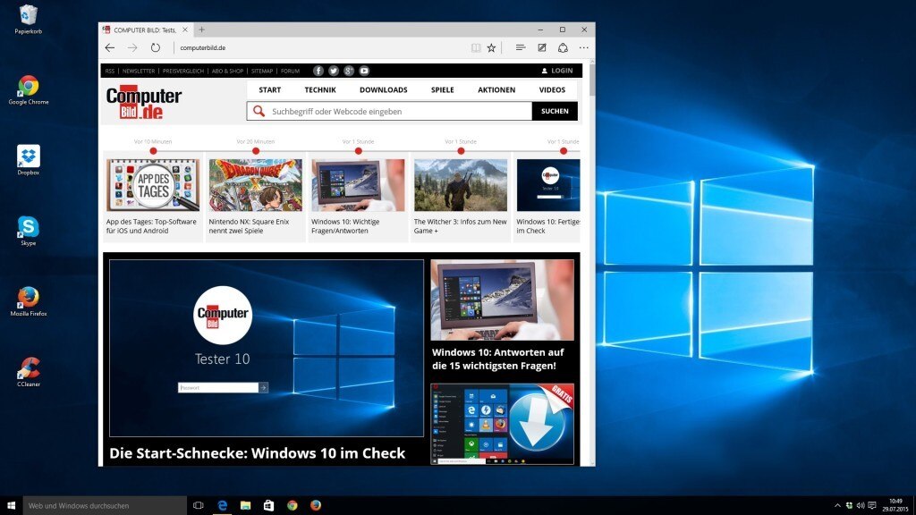Open the Edge Hub panel

(520, 47)
